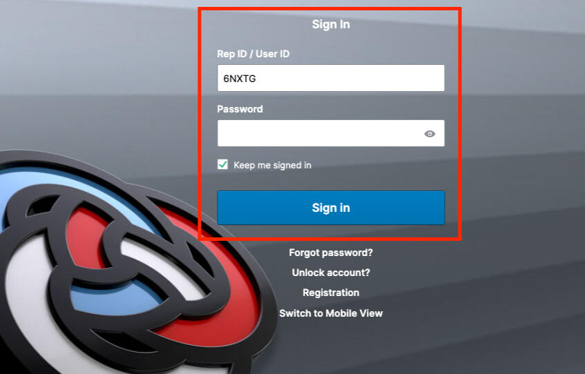Viewport: 585px width, 374px height.
Task: Click the Password field label
Action: 240,109
